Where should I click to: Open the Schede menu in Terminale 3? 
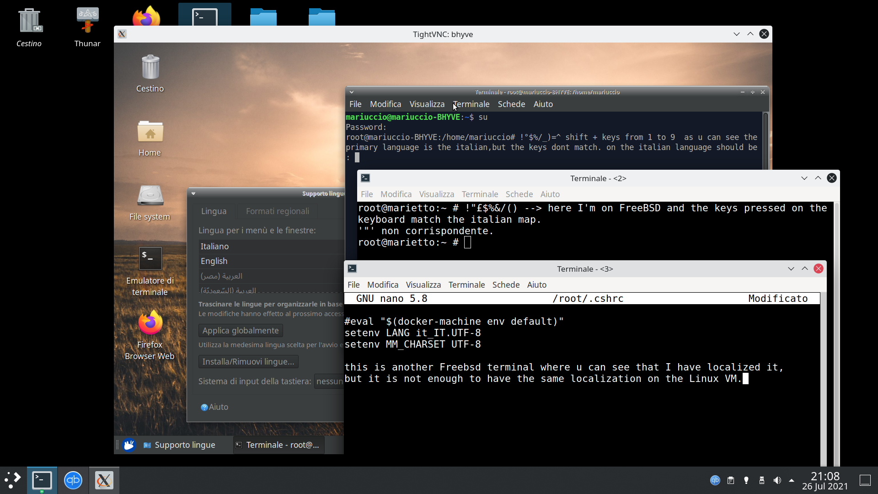point(506,285)
